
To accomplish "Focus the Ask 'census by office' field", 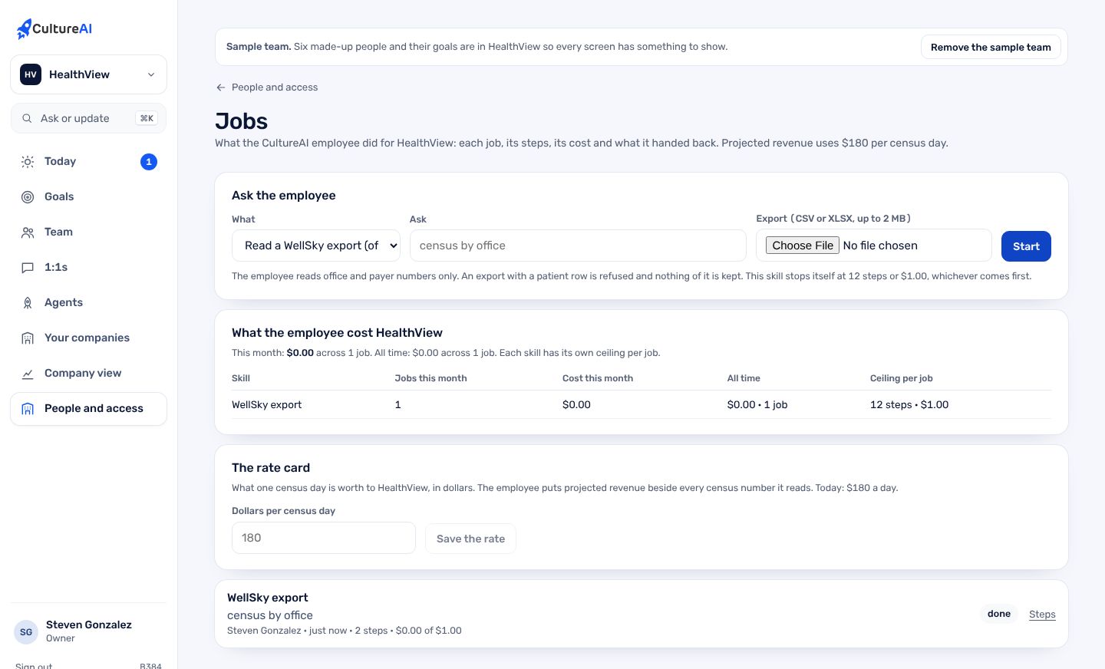I will (x=578, y=246).
